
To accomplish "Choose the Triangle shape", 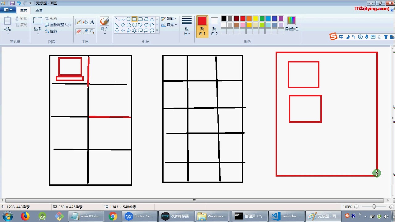I will [152, 19].
